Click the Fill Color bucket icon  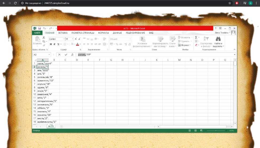click(72, 44)
